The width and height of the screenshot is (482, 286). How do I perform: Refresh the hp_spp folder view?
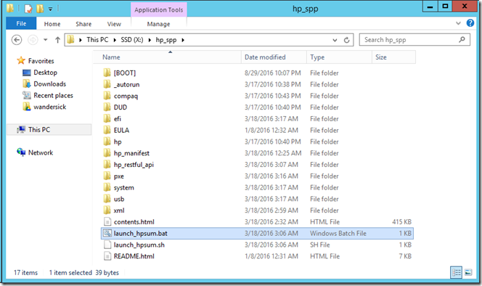pos(346,40)
